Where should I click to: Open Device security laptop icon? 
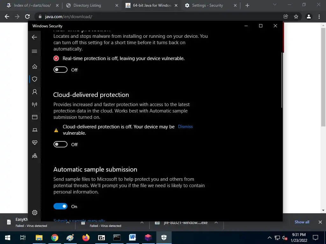coord(34,130)
